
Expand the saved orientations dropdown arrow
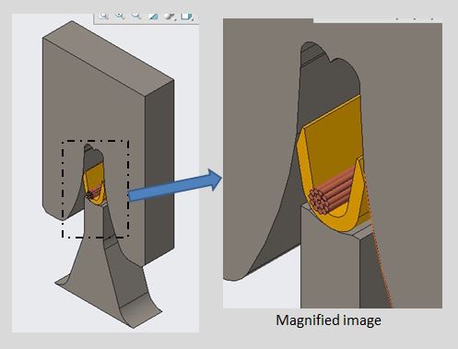click(193, 19)
